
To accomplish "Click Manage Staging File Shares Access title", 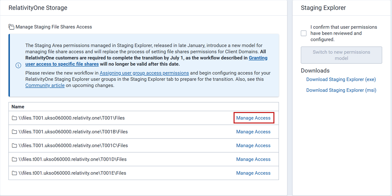I will 54,27.
